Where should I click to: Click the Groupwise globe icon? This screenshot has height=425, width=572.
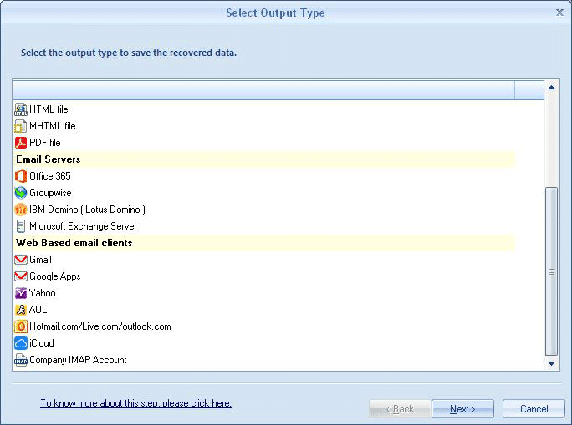[21, 193]
